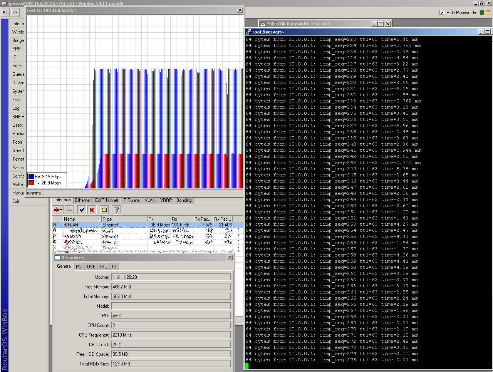Click Exit at the bottom of the sidebar
Image resolution: width=493 pixels, height=372 pixels.
pos(15,201)
